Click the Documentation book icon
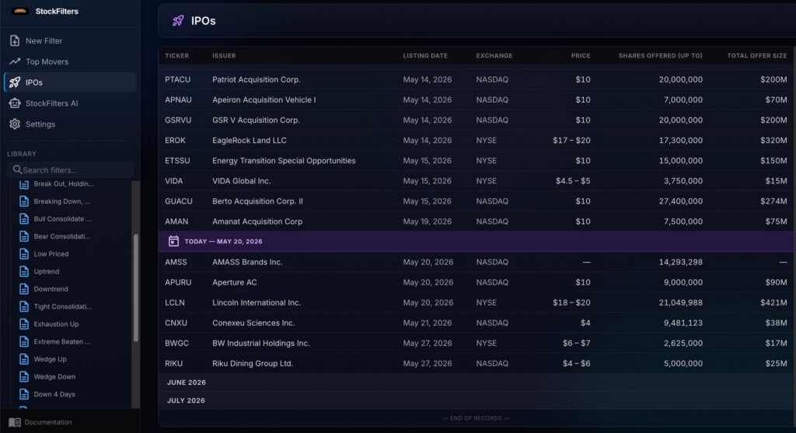The width and height of the screenshot is (796, 433). (15, 422)
